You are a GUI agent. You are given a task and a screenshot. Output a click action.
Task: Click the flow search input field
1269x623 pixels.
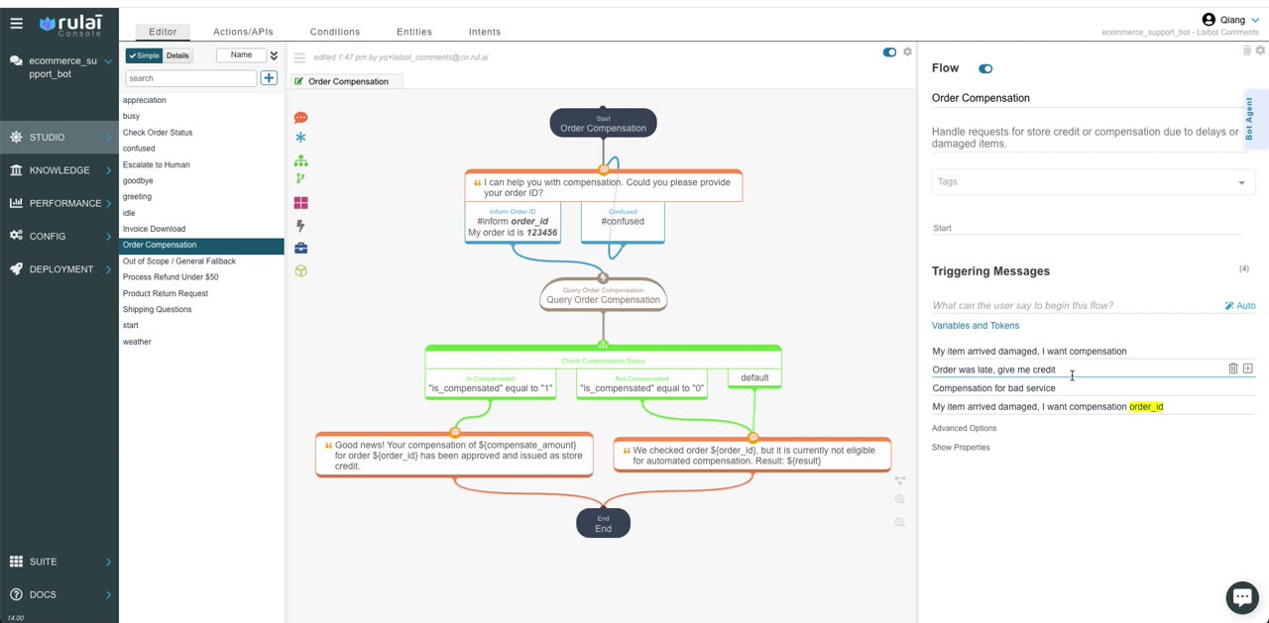point(190,77)
